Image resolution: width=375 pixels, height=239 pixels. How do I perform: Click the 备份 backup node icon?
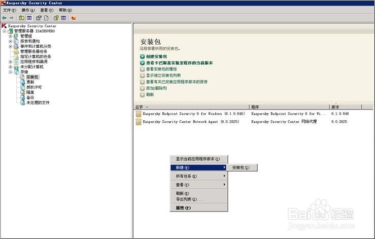click(22, 97)
